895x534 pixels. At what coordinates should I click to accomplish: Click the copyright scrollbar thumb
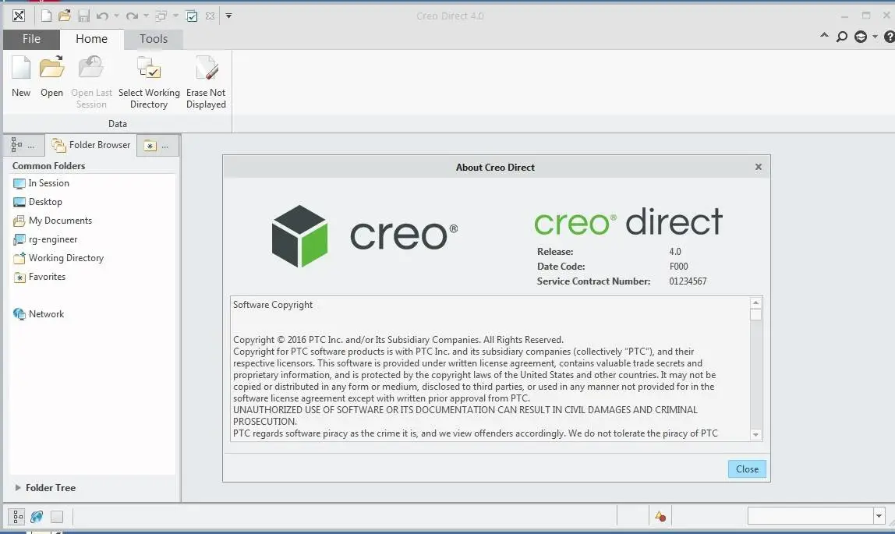coord(755,315)
